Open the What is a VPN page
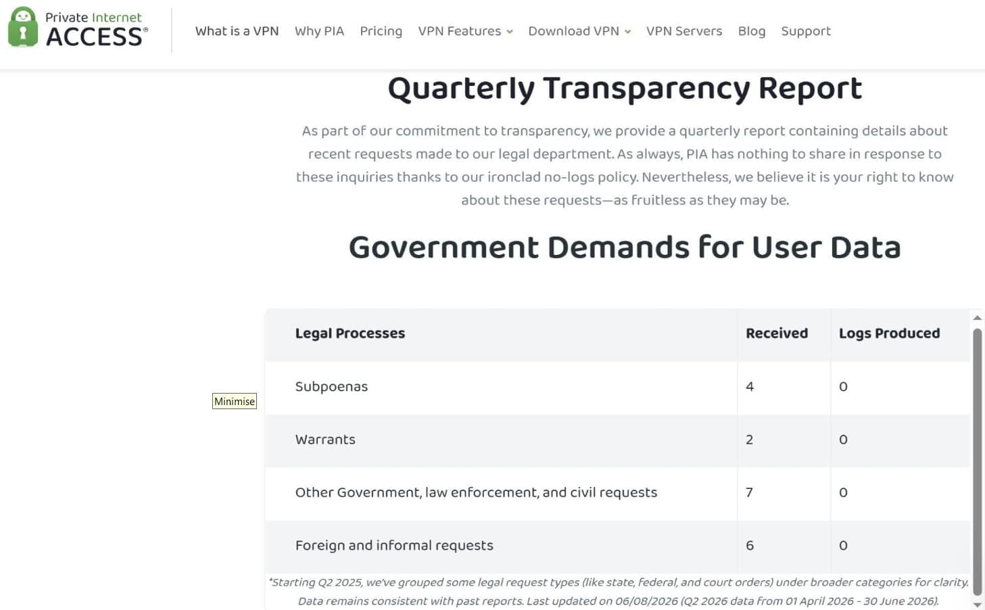Screen dimensions: 985x610 click(x=237, y=31)
